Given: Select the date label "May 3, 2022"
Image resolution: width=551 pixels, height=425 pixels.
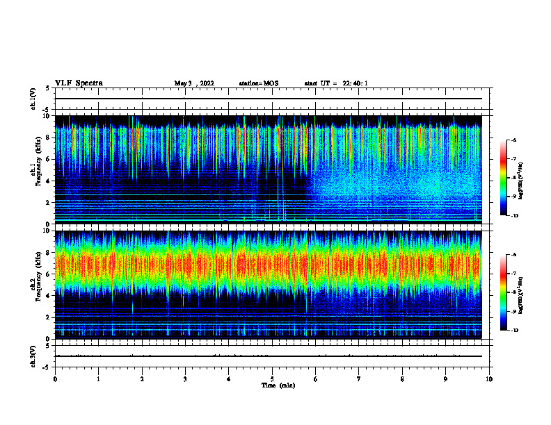Looking at the screenshot, I should pyautogui.click(x=194, y=83).
